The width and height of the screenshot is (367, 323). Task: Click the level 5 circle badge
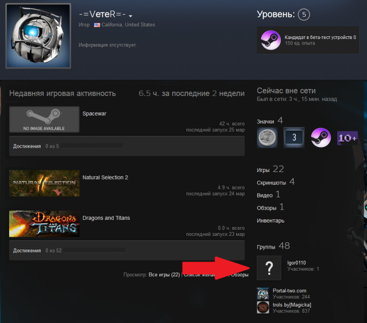[x=304, y=15]
